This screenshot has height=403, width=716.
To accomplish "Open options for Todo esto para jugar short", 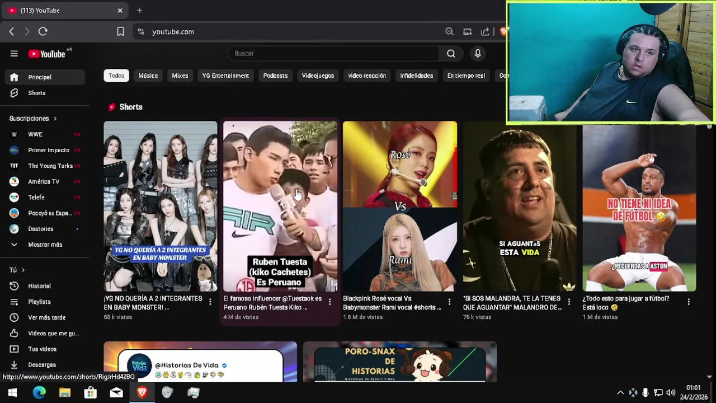I will (689, 302).
